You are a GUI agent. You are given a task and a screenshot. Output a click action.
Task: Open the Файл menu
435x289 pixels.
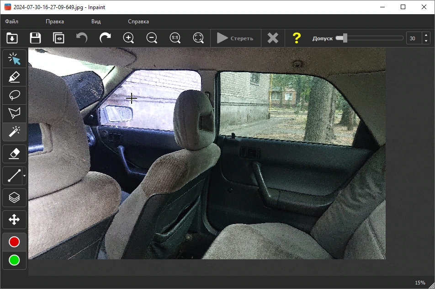click(12, 21)
